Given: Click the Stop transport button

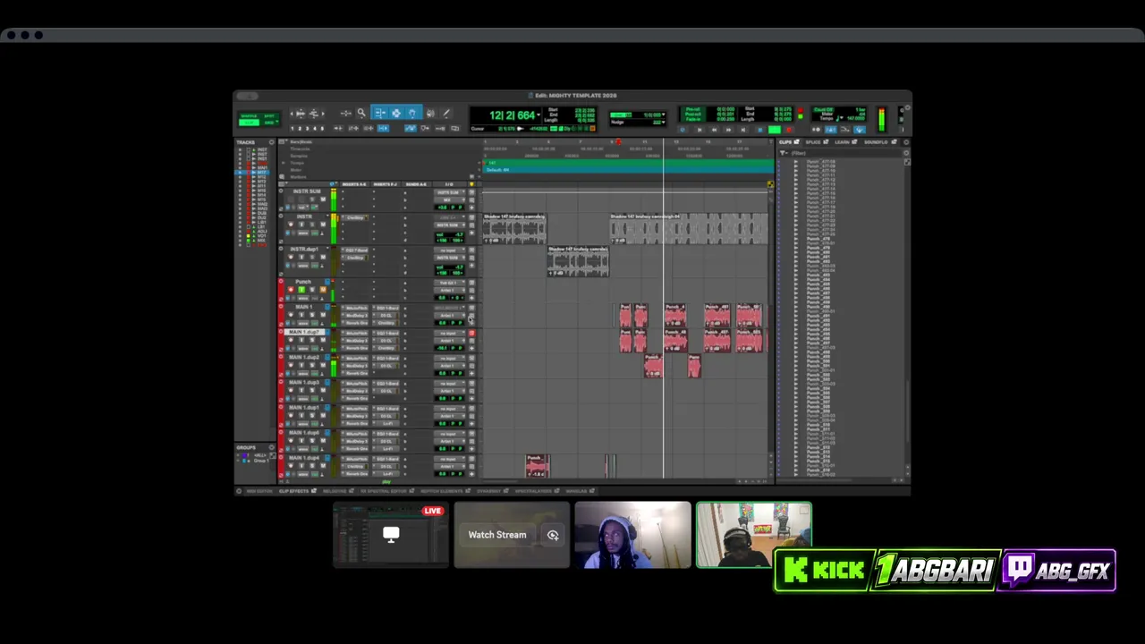Looking at the screenshot, I should [760, 130].
